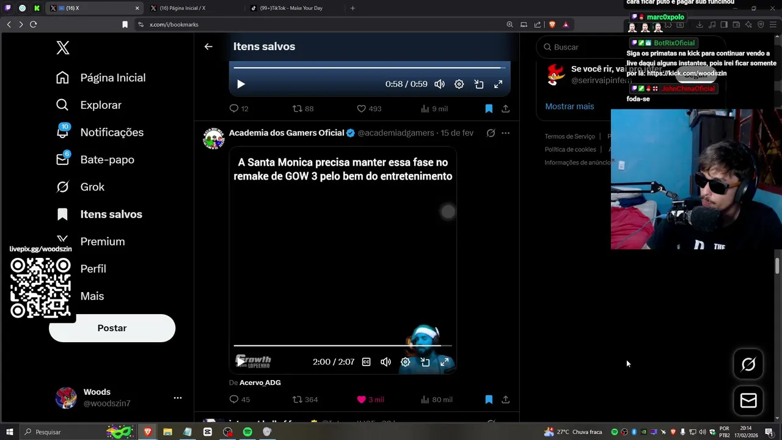Play the GOW 3 video
This screenshot has width=782, height=440.
[x=241, y=362]
